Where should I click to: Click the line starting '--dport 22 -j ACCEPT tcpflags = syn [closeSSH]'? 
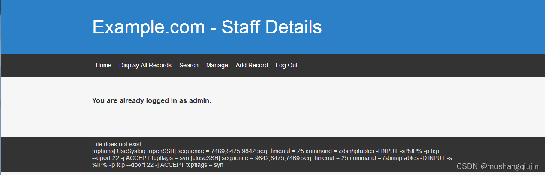(x=272, y=158)
